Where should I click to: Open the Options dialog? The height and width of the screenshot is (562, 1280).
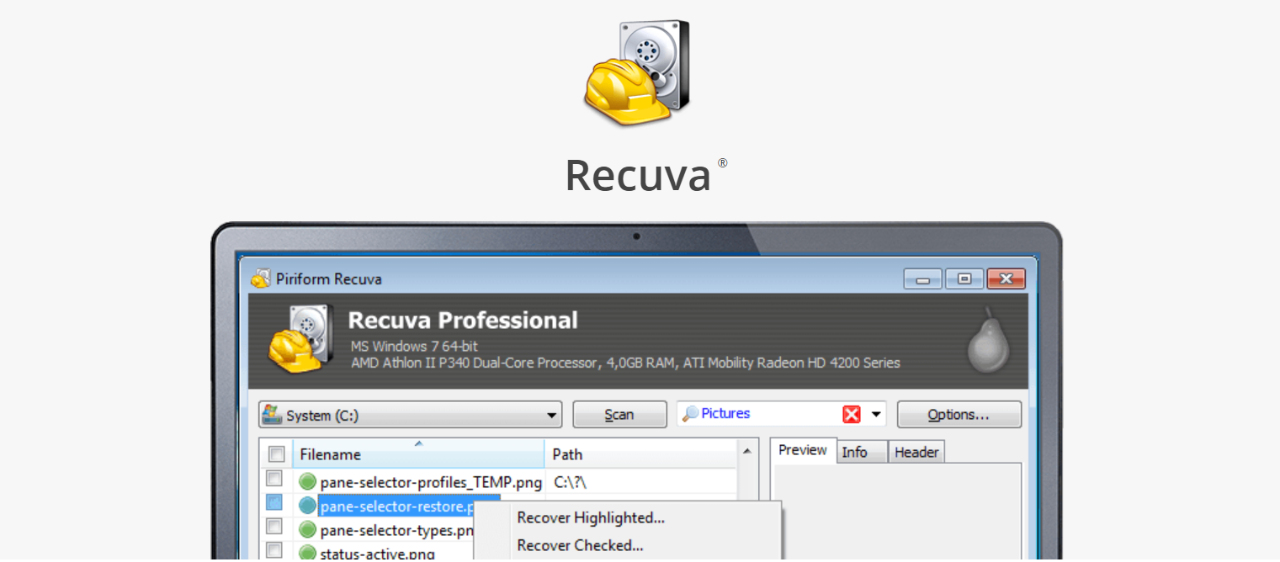[x=959, y=414]
